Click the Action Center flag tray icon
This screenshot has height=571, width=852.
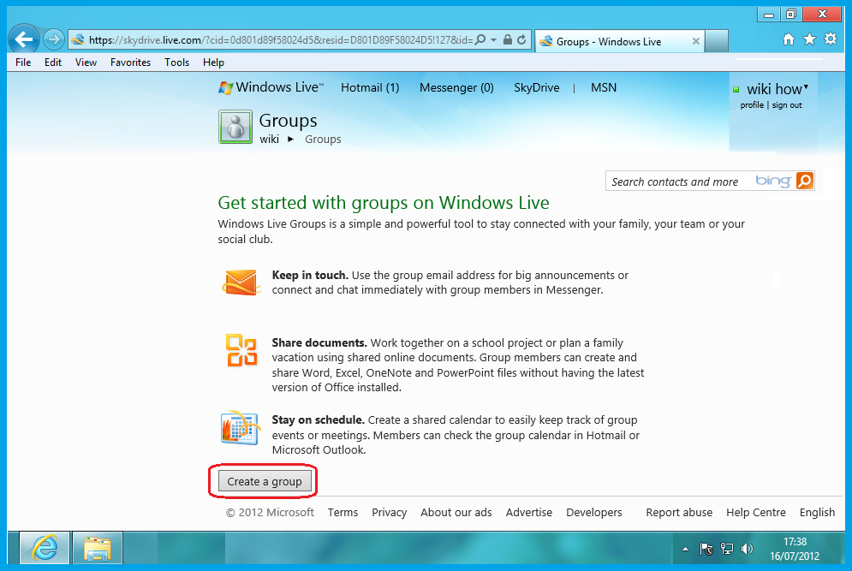point(706,549)
